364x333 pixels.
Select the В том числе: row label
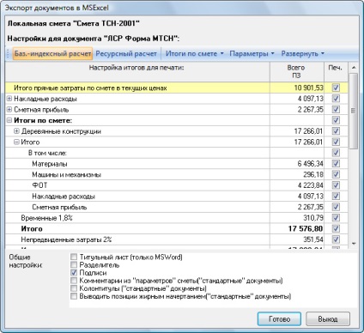[47, 153]
